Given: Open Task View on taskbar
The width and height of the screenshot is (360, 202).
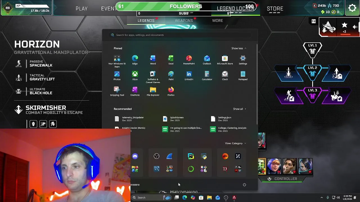Looking at the screenshot, I should pyautogui.click(x=176, y=198).
